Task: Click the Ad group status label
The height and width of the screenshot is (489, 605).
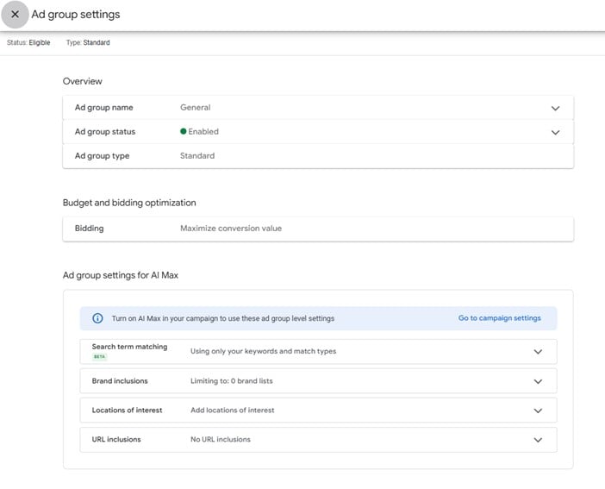Action: pos(105,132)
